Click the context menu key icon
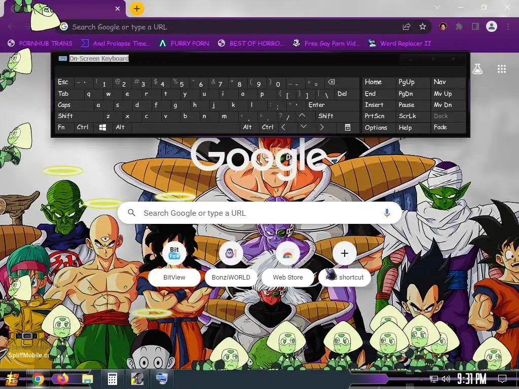 click(x=348, y=127)
